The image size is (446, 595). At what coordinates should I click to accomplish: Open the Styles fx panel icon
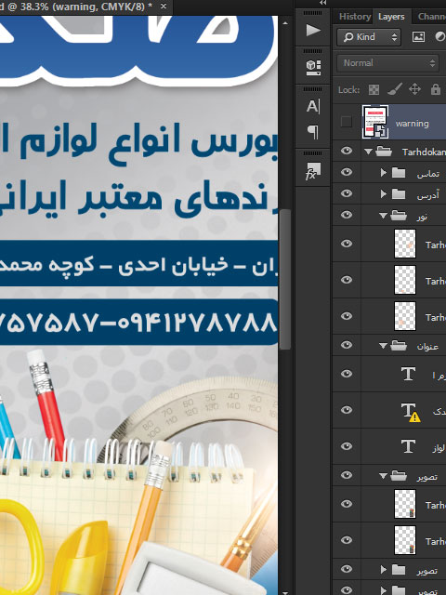click(x=313, y=171)
